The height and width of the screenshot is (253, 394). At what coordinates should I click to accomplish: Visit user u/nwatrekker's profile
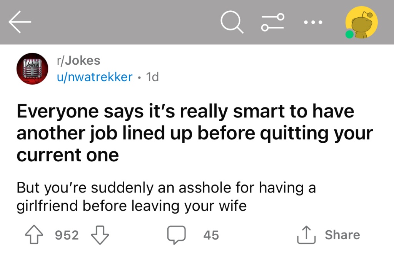(x=95, y=77)
